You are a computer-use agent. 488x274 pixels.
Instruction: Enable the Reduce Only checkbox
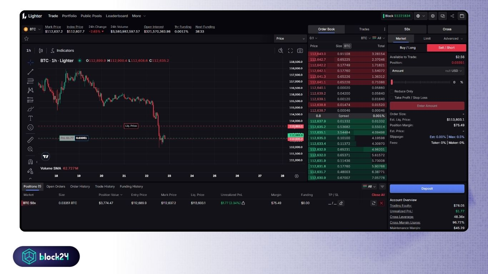392,91
